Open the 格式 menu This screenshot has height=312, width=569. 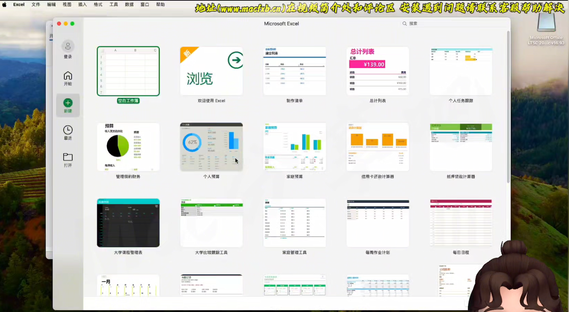pyautogui.click(x=98, y=5)
